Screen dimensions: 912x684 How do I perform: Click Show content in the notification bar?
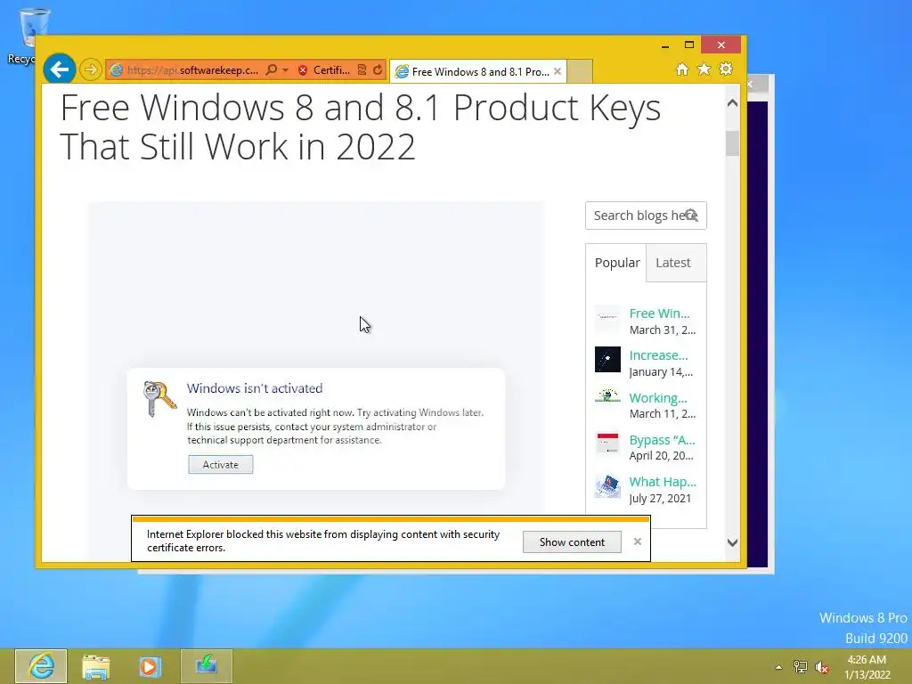572,542
